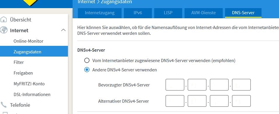Click the Telefonie phone handset icon
Viewport: 279px width, 114px height.
[x=3, y=105]
